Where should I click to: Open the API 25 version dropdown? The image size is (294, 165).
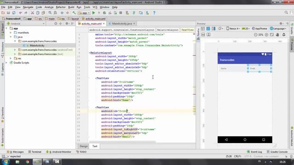[246, 28]
